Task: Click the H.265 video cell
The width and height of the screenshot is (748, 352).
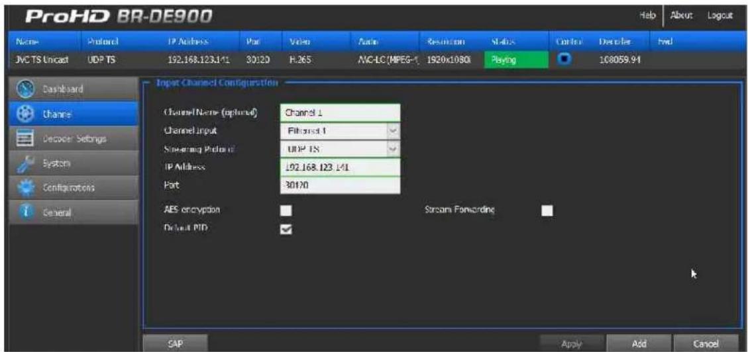Action: pos(299,61)
